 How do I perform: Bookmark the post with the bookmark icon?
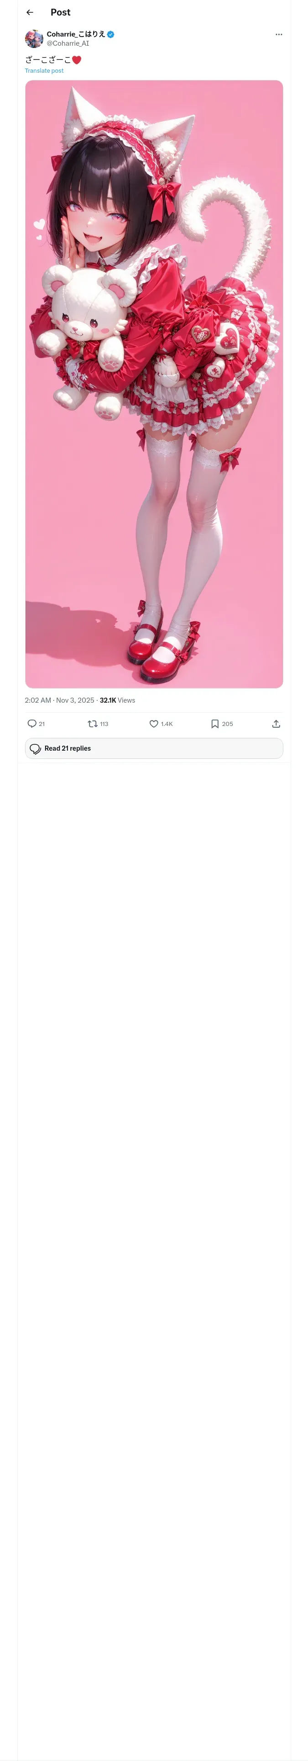214,723
